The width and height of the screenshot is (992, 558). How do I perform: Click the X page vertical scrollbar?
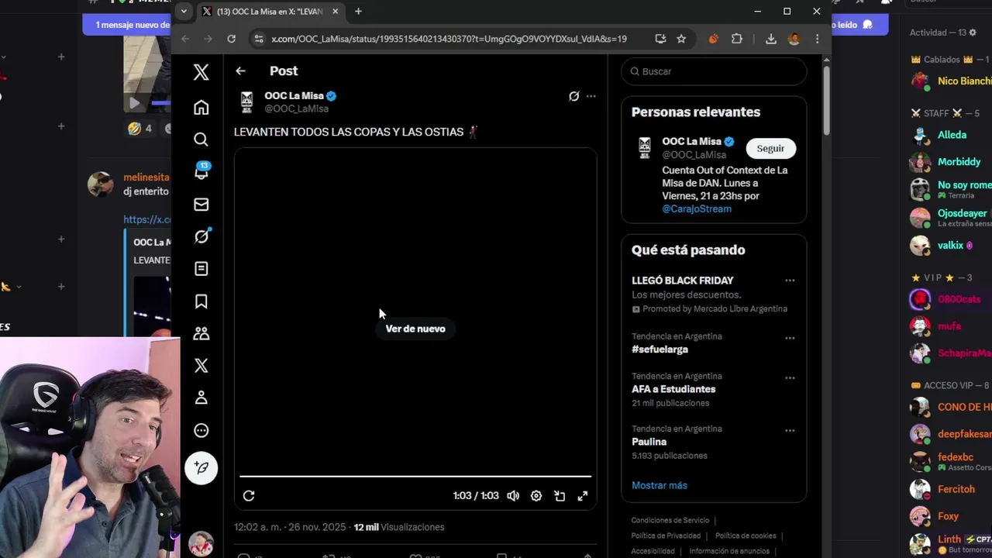(826, 101)
